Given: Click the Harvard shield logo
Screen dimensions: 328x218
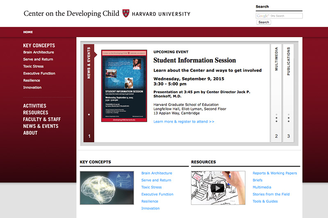Looking at the screenshot, I should point(126,13).
